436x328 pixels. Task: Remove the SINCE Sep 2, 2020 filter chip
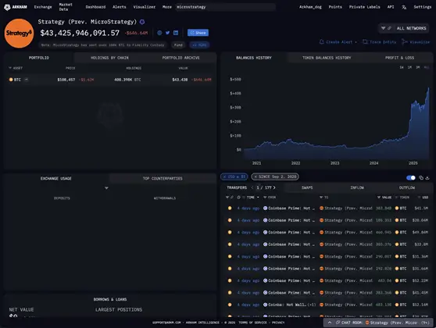[256, 176]
